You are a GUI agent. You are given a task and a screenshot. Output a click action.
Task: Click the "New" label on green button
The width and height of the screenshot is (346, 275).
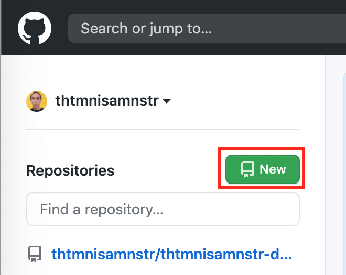coord(273,169)
